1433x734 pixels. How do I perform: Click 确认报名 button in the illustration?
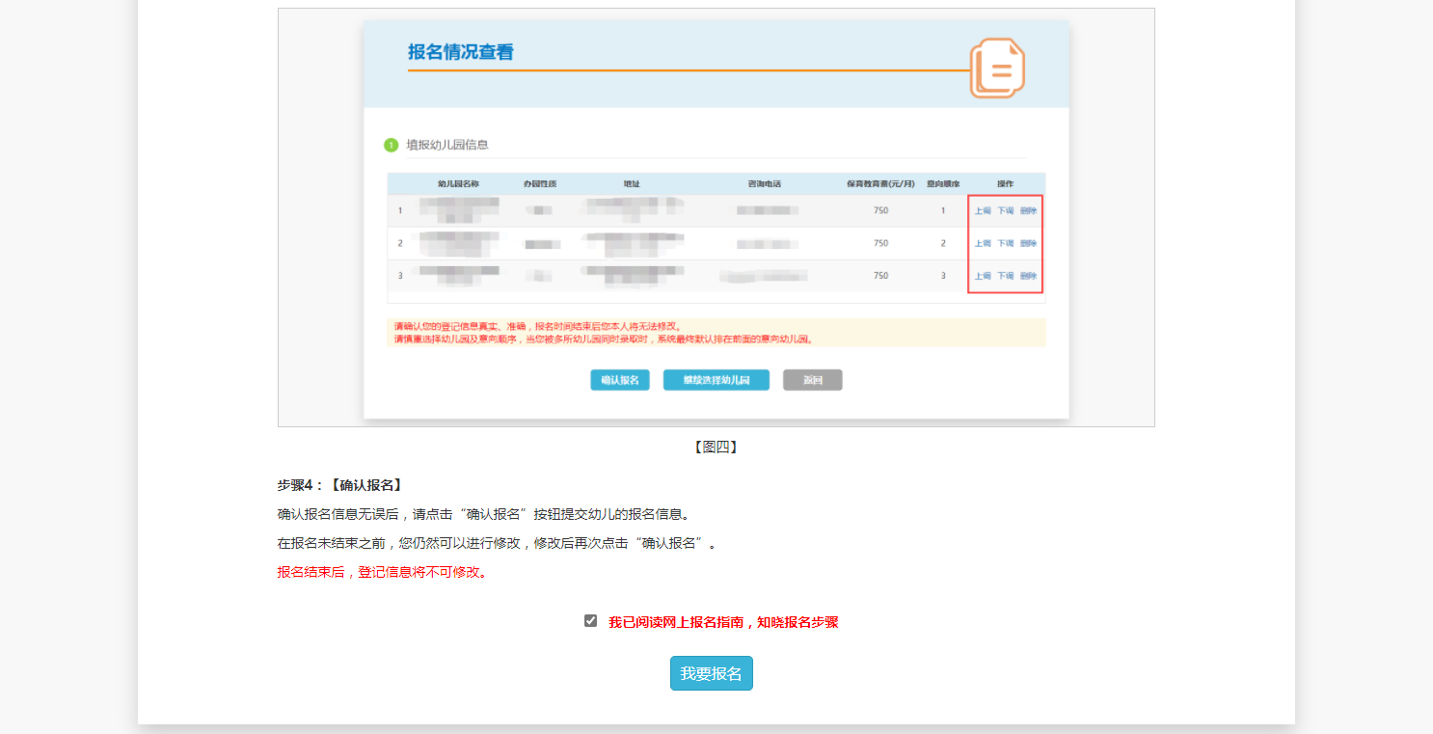619,380
